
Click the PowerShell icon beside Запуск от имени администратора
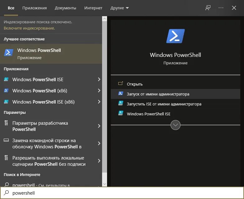121,93
